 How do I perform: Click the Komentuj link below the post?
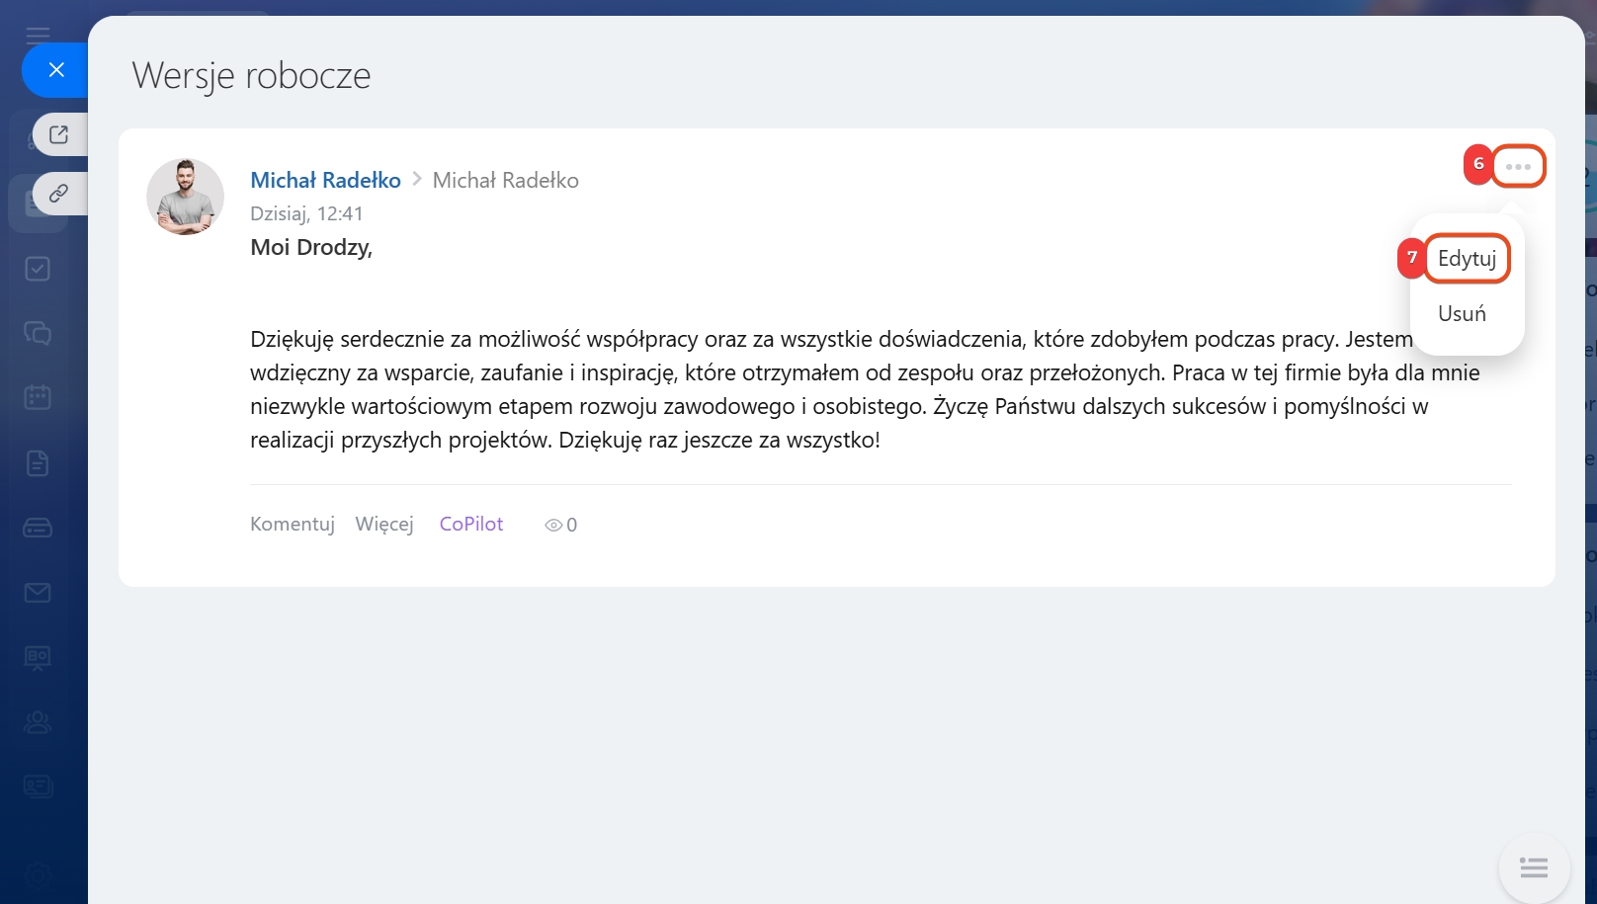tap(293, 525)
